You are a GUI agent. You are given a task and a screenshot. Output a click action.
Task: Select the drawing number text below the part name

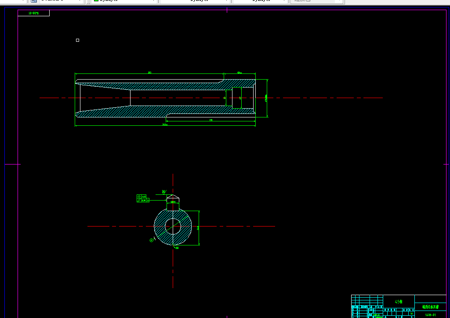(x=430, y=315)
